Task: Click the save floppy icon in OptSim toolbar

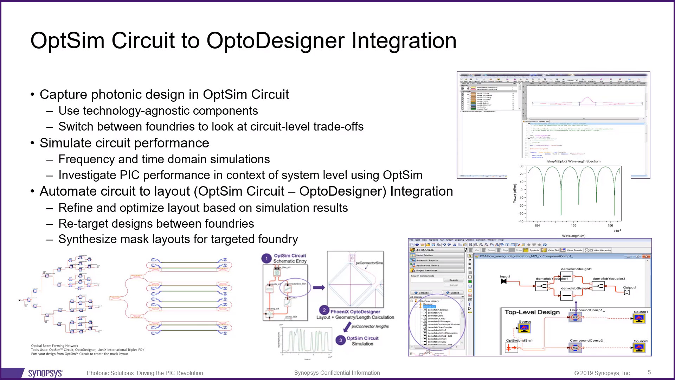Action: pos(433,245)
